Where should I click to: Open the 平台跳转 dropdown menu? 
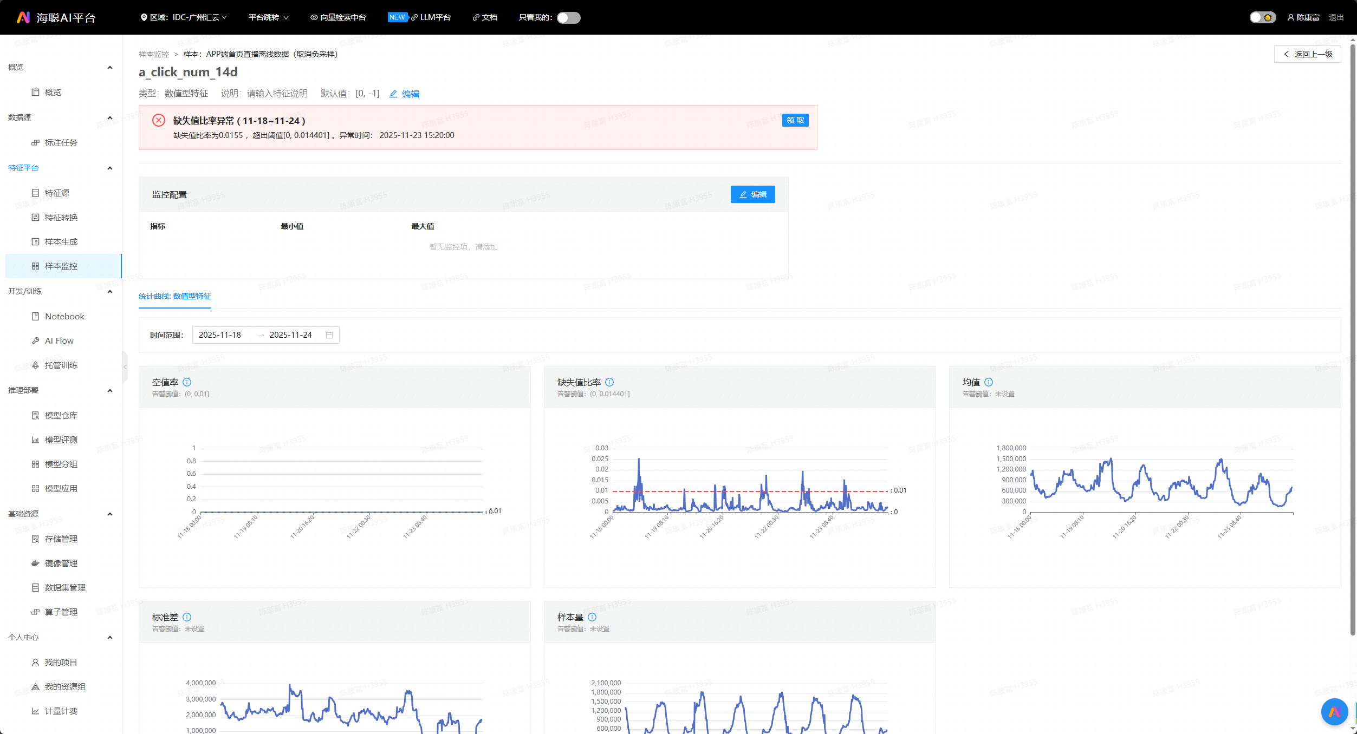click(268, 18)
